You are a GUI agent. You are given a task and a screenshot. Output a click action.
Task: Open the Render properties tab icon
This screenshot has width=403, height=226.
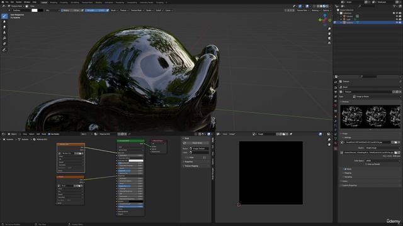[x=336, y=88]
